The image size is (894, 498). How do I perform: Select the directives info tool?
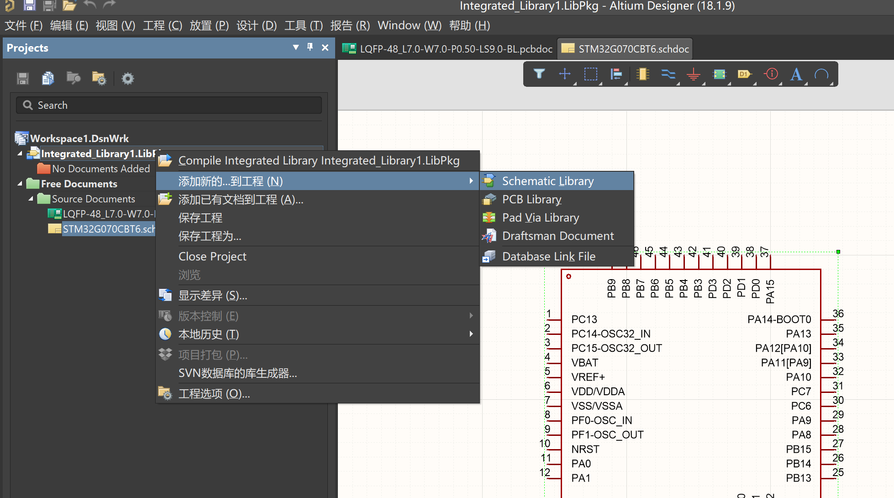pos(771,74)
